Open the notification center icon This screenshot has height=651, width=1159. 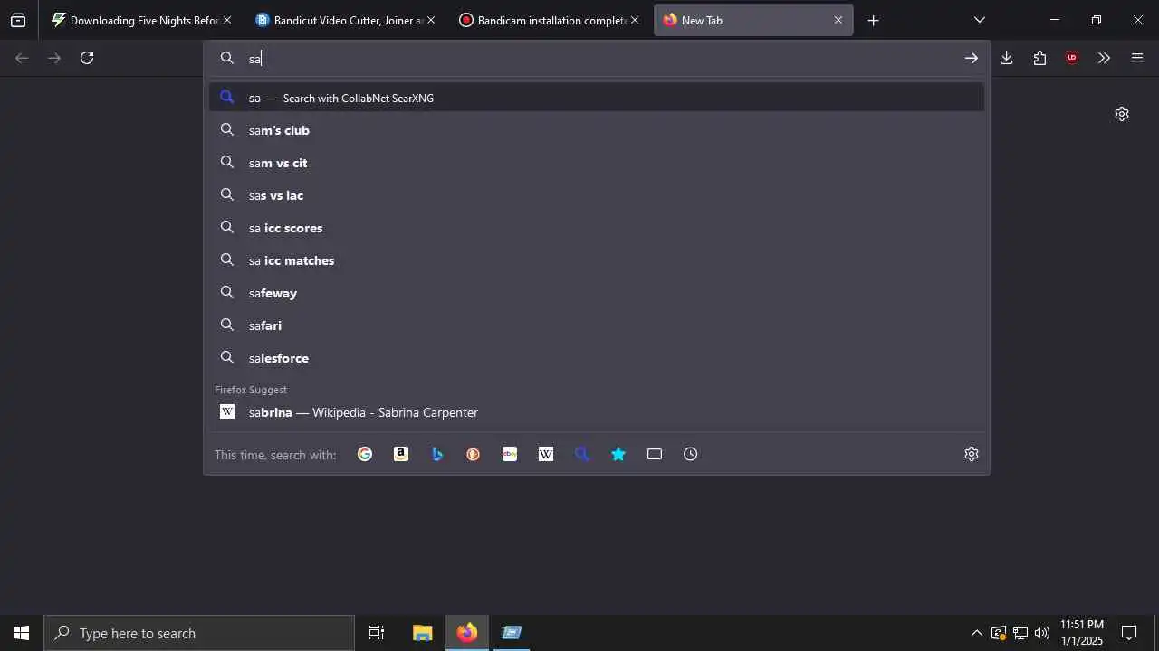coord(1129,633)
